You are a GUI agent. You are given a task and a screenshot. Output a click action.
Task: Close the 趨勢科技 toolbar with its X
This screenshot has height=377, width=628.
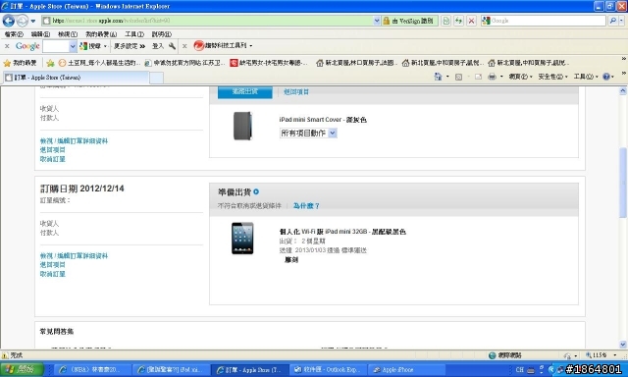pyautogui.click(x=184, y=46)
